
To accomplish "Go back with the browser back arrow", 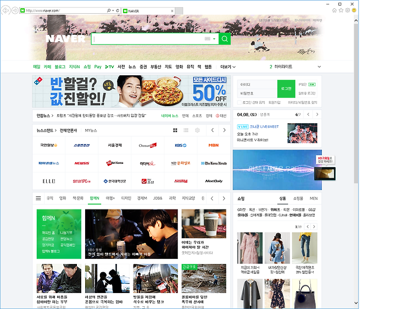I will pos(5,10).
